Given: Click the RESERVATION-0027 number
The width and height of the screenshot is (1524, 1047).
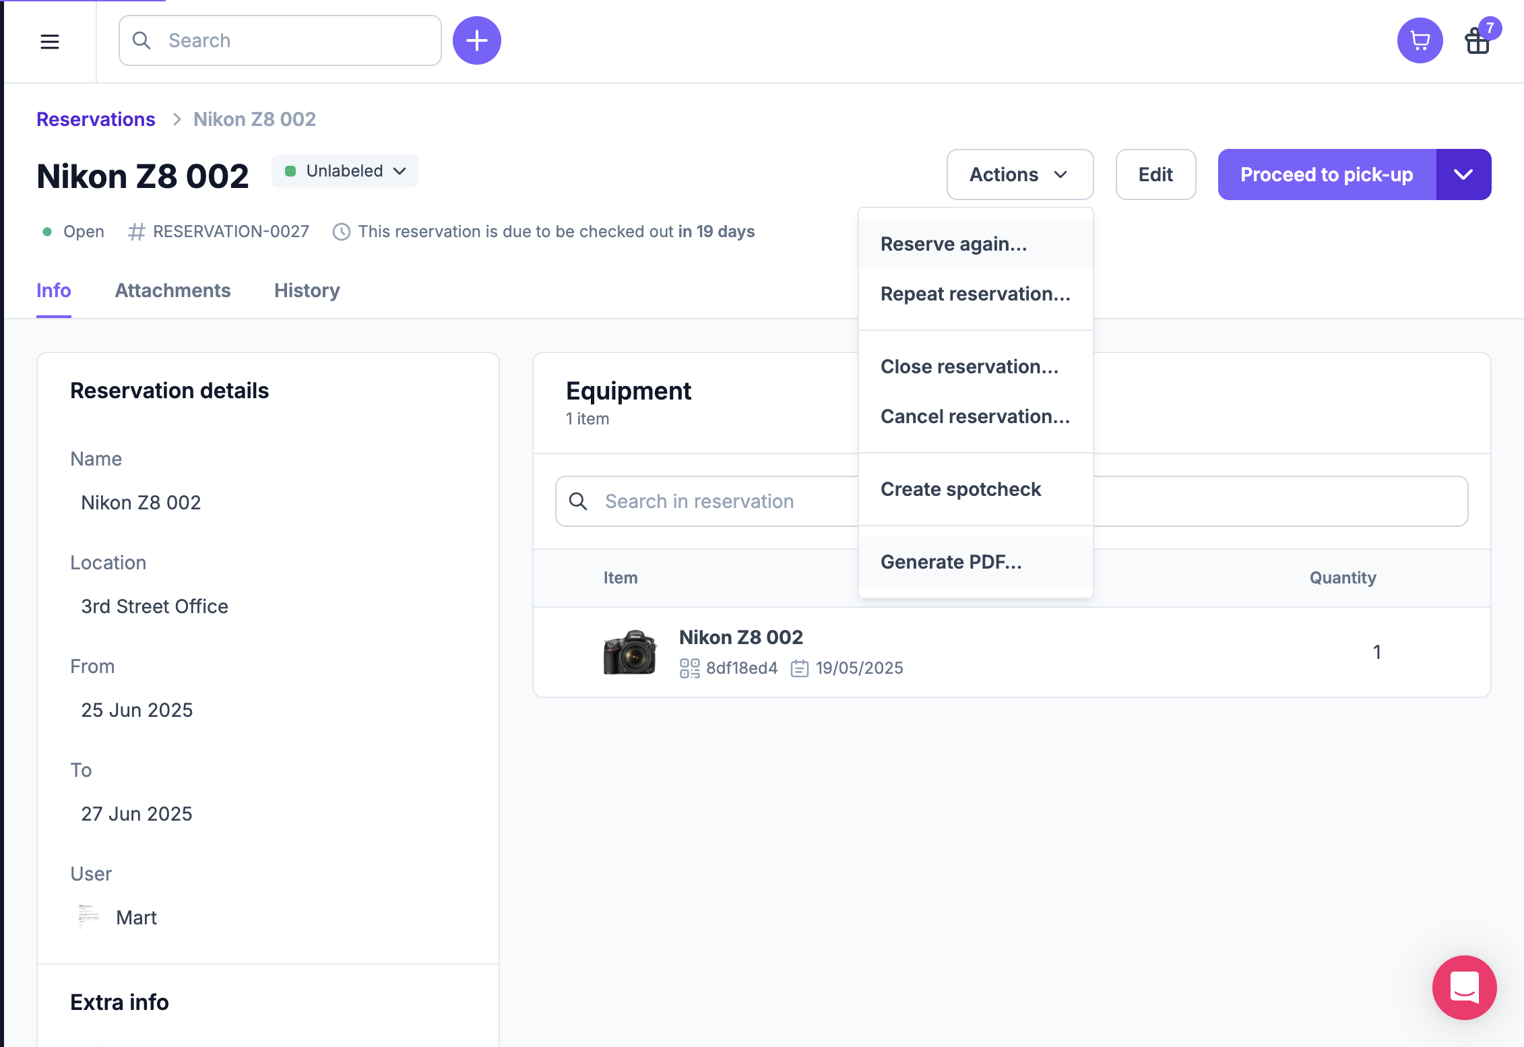Looking at the screenshot, I should tap(231, 232).
